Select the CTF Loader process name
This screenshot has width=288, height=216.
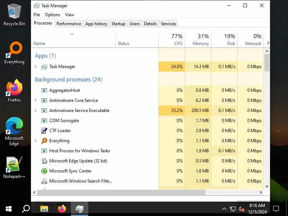click(60, 131)
